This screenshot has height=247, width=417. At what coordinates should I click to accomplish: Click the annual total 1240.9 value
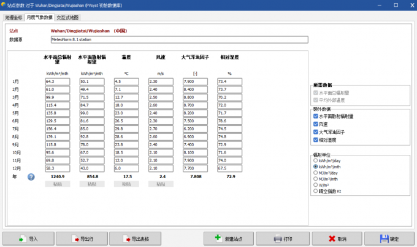point(58,177)
